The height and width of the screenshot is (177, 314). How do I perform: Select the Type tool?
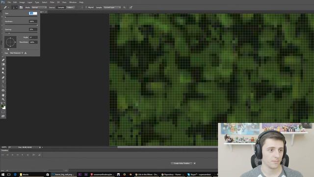[x=3, y=82]
